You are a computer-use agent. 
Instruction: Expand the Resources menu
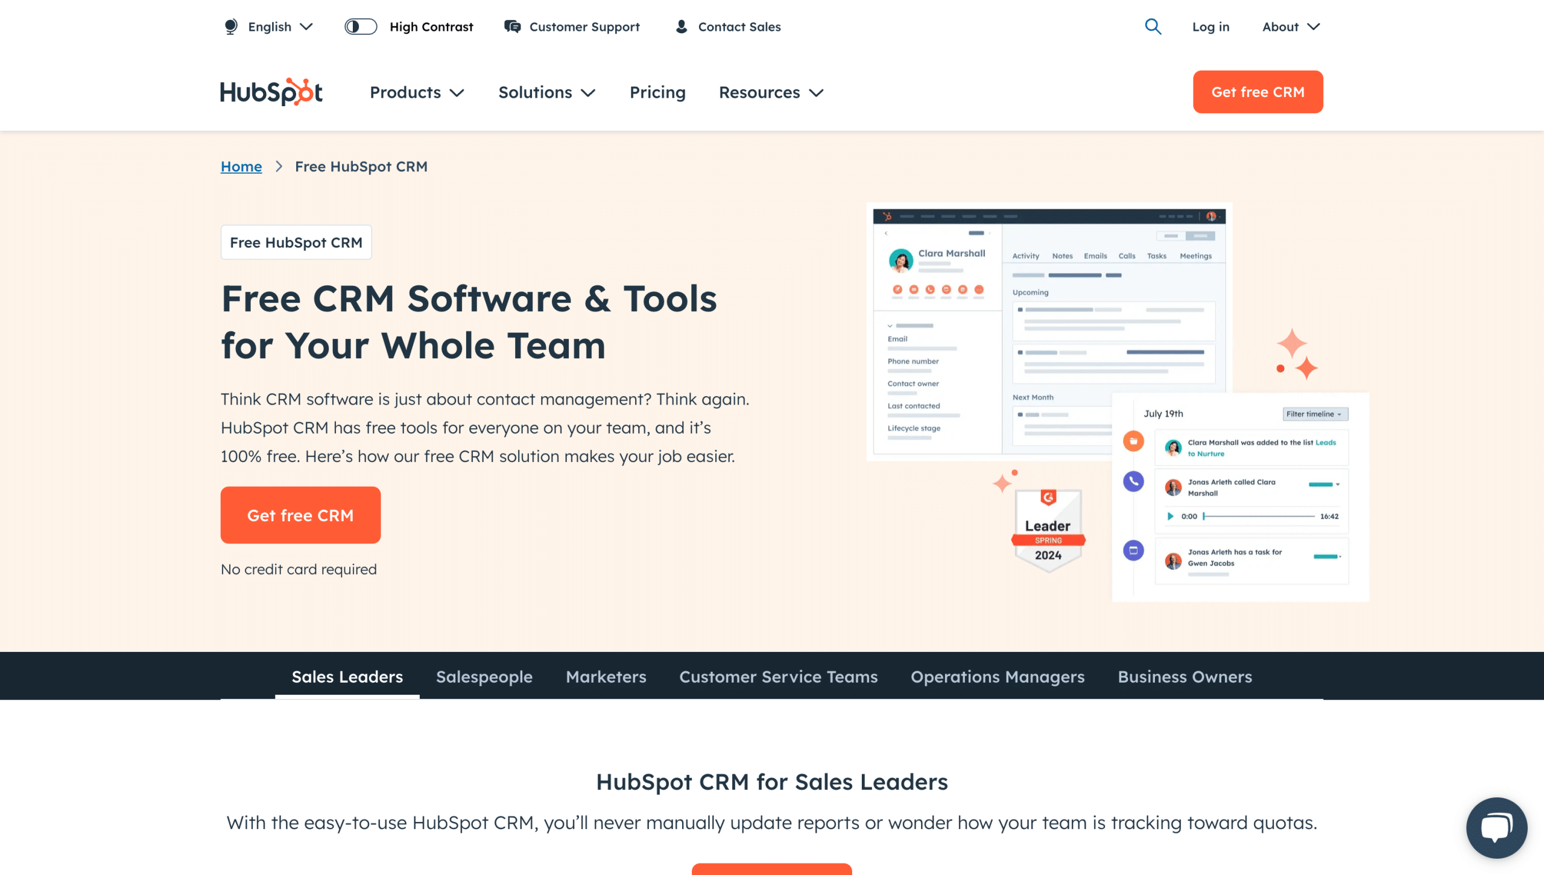tap(771, 92)
